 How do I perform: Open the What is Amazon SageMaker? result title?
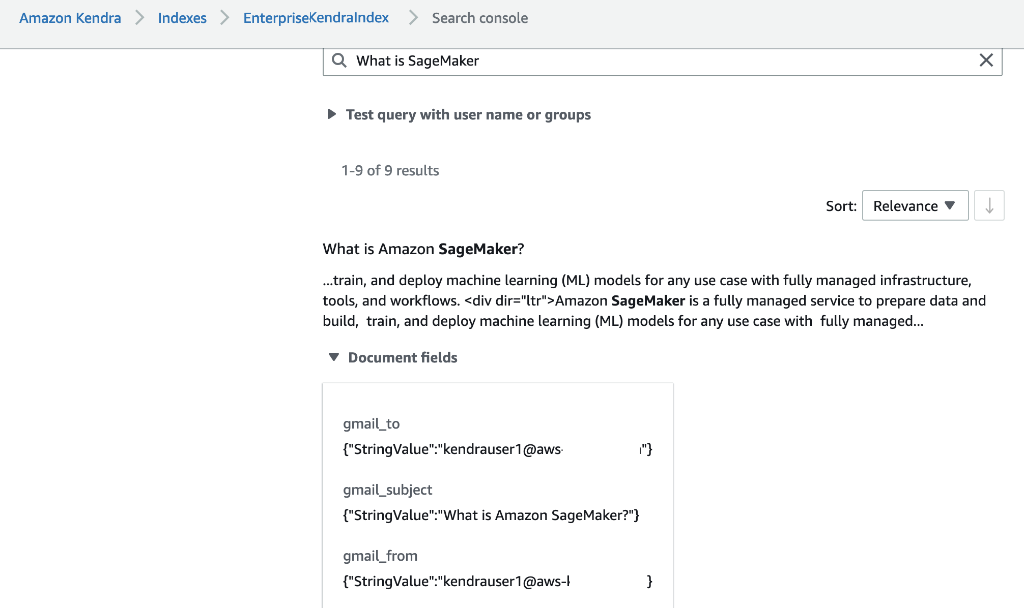pos(423,249)
